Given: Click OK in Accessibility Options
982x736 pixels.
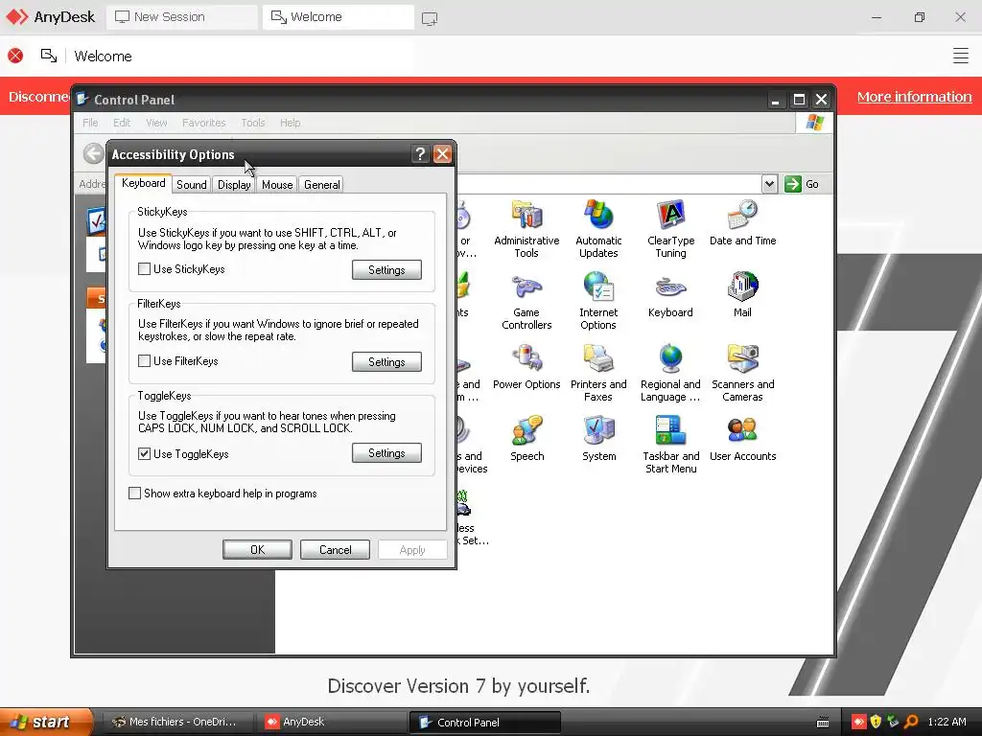Looking at the screenshot, I should pyautogui.click(x=257, y=549).
